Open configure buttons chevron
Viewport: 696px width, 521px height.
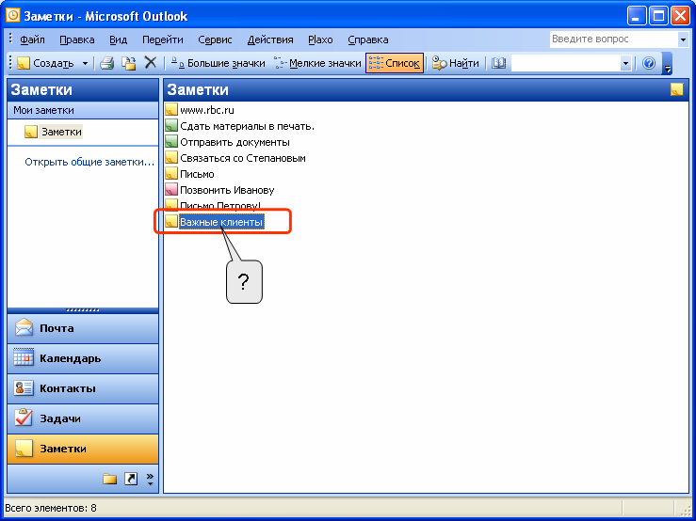coord(150,479)
